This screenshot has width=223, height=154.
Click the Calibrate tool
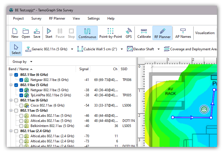tap(144, 33)
